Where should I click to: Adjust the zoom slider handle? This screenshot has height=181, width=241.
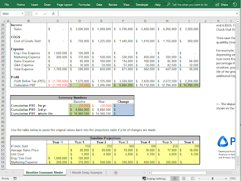tap(213, 179)
